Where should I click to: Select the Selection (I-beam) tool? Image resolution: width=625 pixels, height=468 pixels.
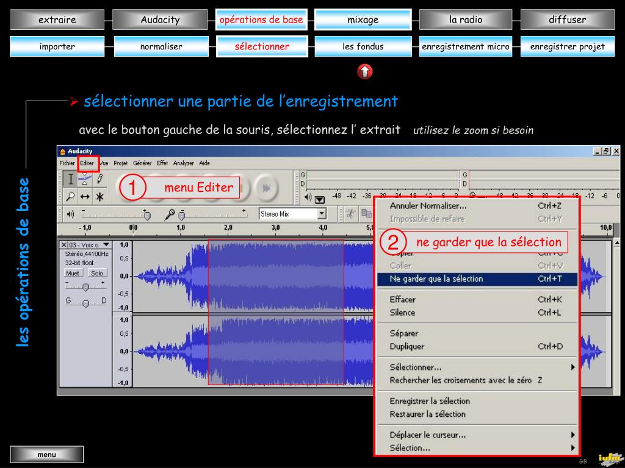(71, 179)
